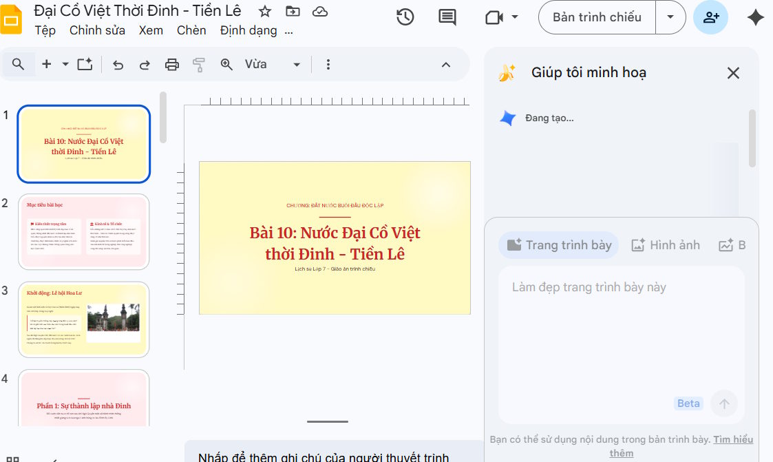
Task: Switch to the 'Hình ảnh' tab in the panel
Action: click(665, 244)
